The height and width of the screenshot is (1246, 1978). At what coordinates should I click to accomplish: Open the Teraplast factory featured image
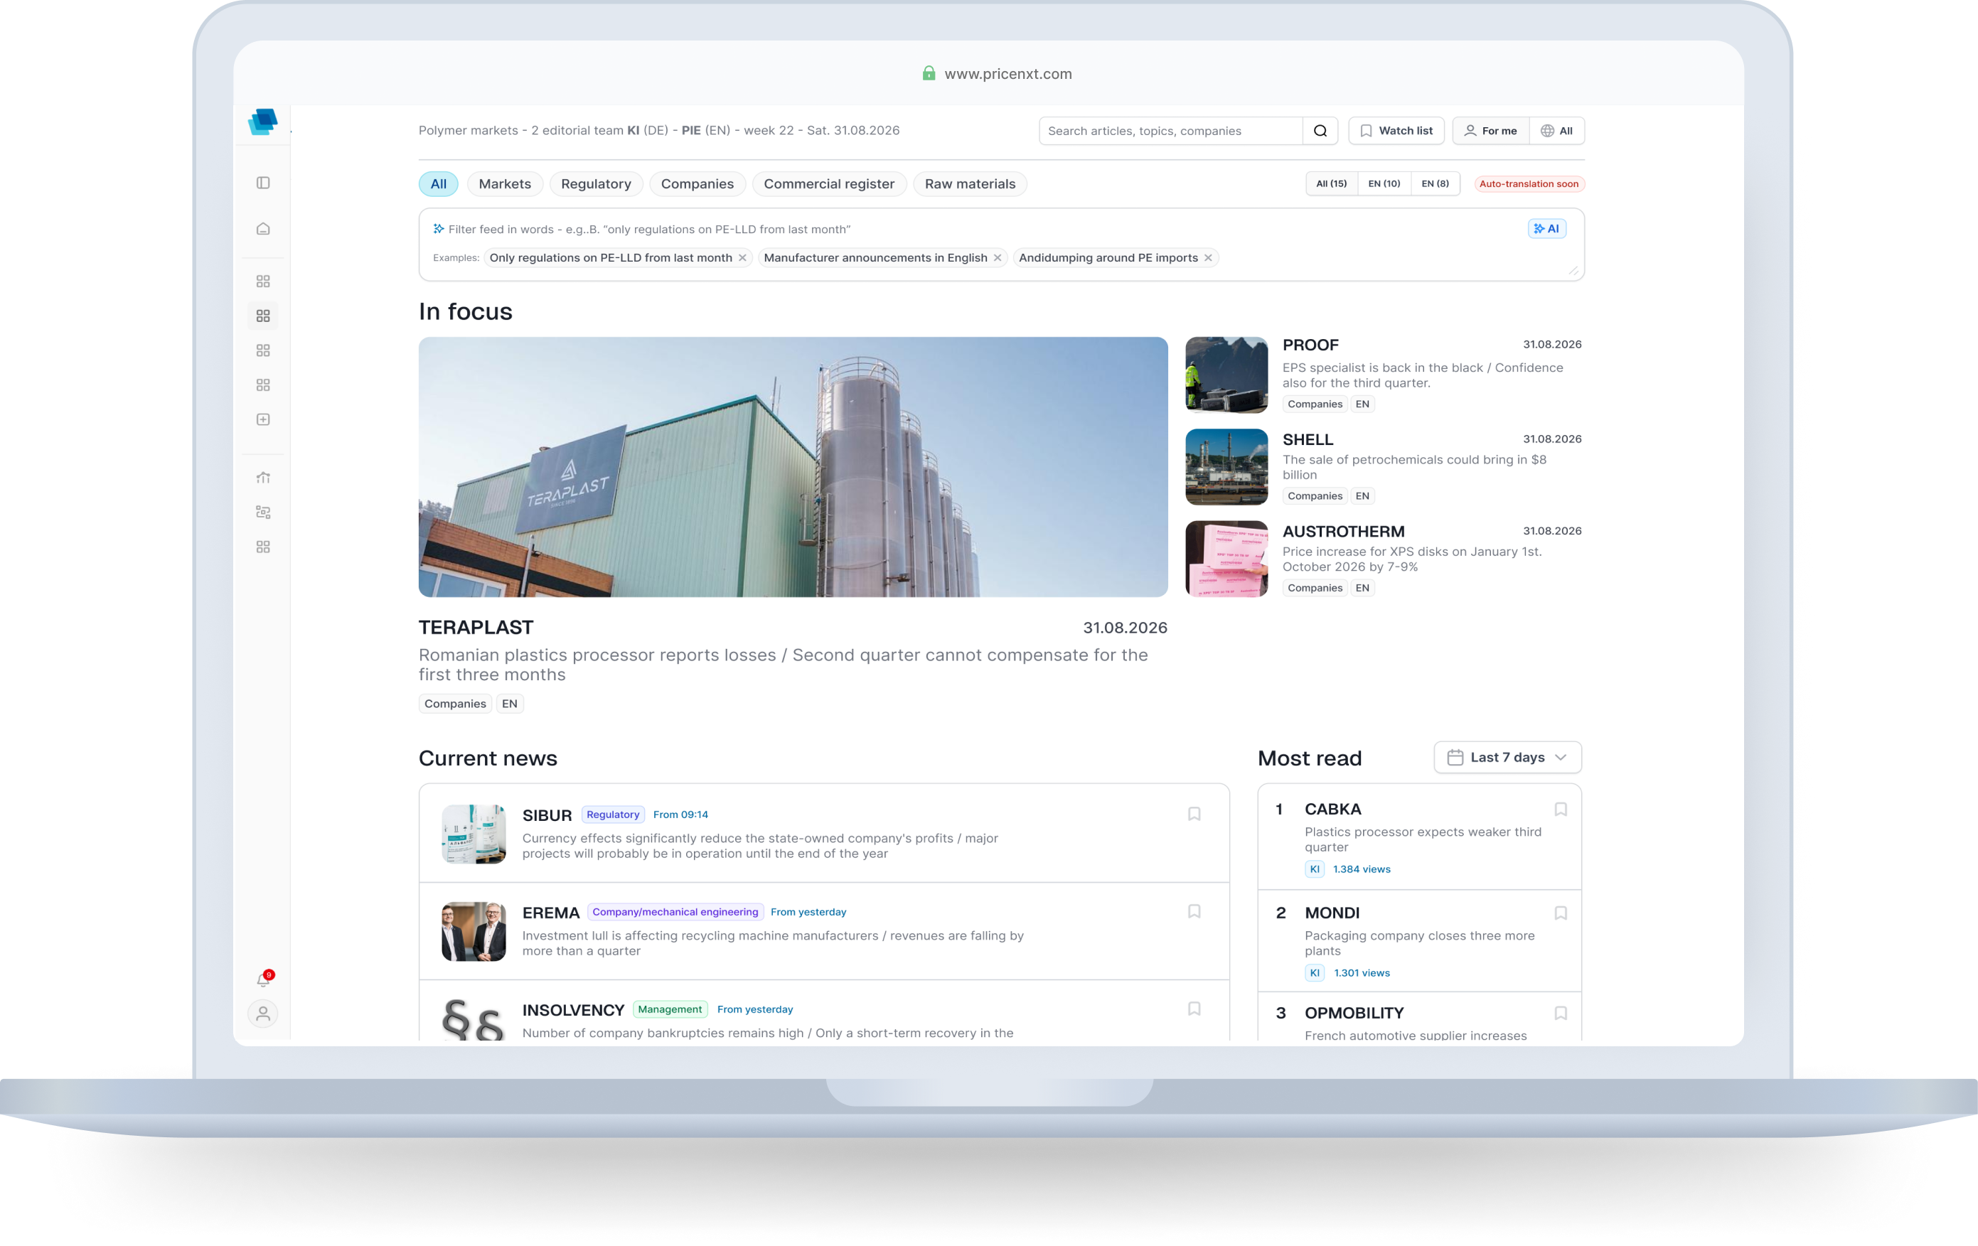pyautogui.click(x=793, y=466)
